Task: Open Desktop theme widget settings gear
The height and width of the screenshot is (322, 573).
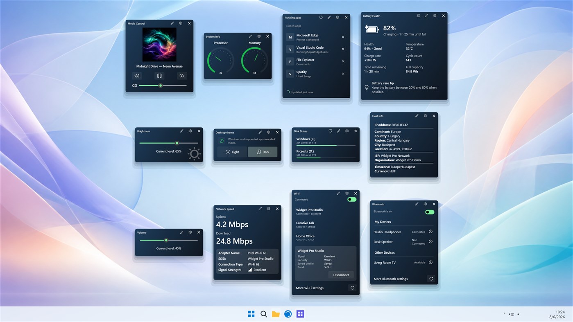Action: (x=269, y=132)
